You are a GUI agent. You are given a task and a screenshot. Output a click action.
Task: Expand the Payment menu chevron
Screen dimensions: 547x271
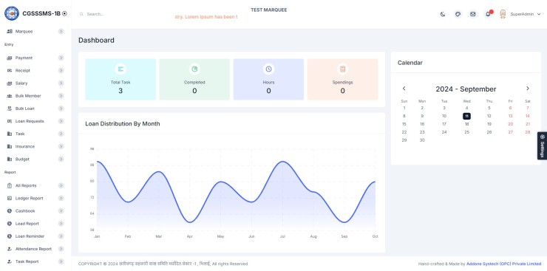tap(61, 58)
